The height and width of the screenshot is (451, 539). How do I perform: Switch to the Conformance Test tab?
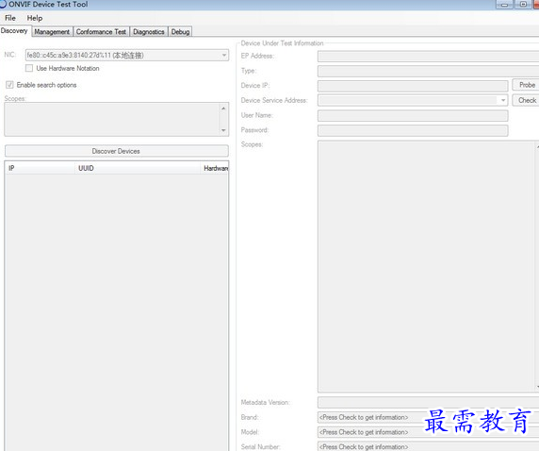[101, 32]
